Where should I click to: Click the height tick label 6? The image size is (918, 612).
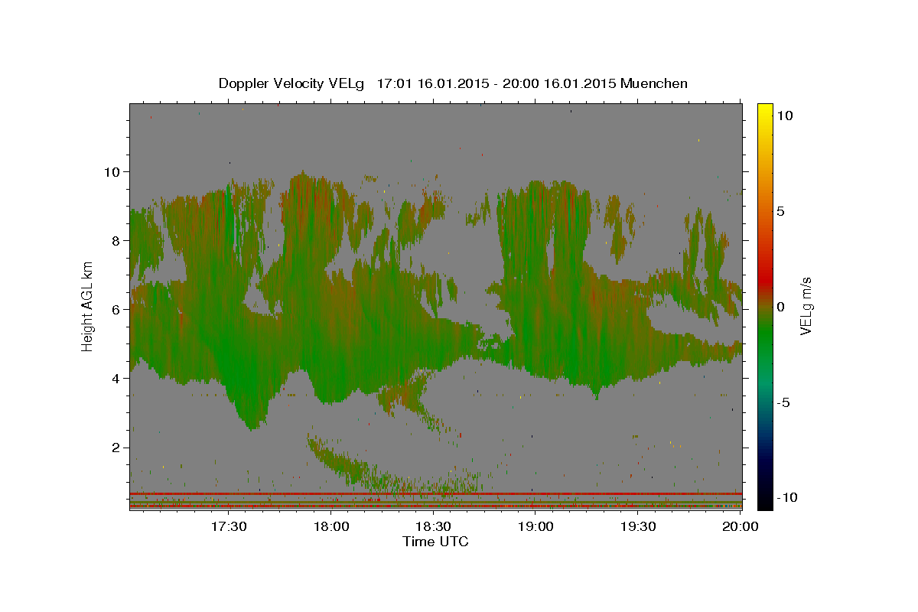coord(116,309)
